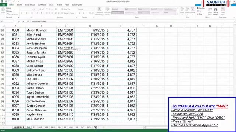Launch Power View from ribbon

point(223,11)
